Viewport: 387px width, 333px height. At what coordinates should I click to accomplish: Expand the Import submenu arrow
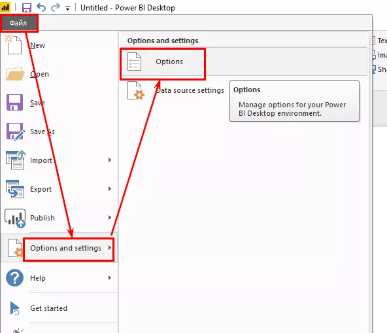point(110,160)
